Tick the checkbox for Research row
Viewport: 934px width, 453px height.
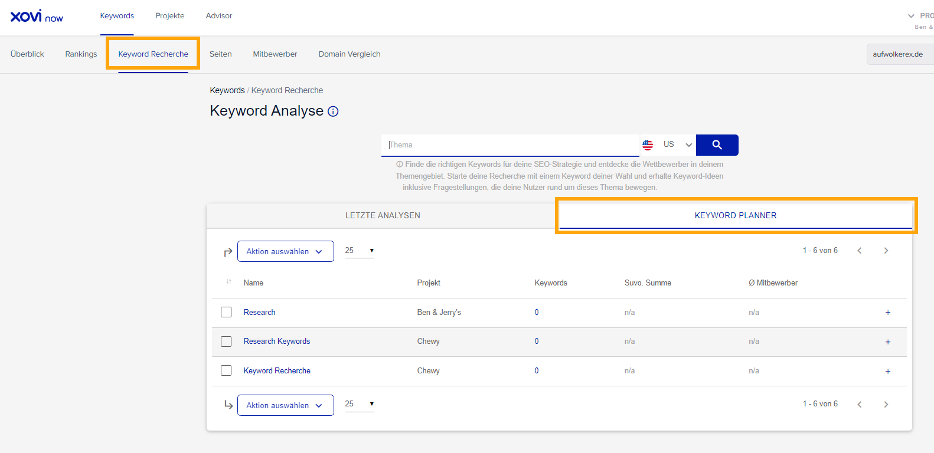(226, 312)
